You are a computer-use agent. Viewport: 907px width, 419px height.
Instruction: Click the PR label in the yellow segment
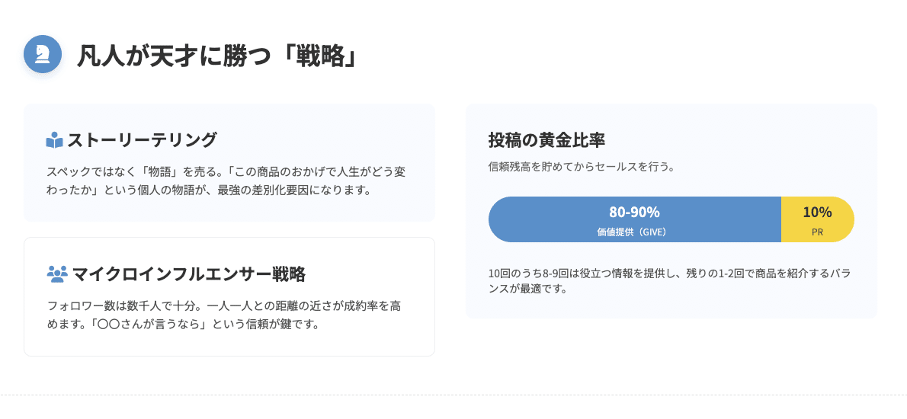[x=817, y=232]
